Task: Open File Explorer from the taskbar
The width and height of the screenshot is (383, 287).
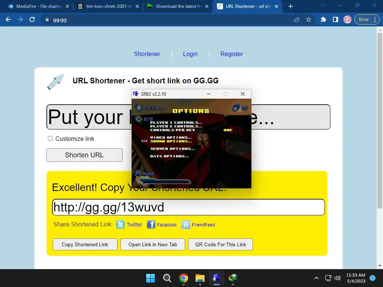Action: pyautogui.click(x=200, y=278)
